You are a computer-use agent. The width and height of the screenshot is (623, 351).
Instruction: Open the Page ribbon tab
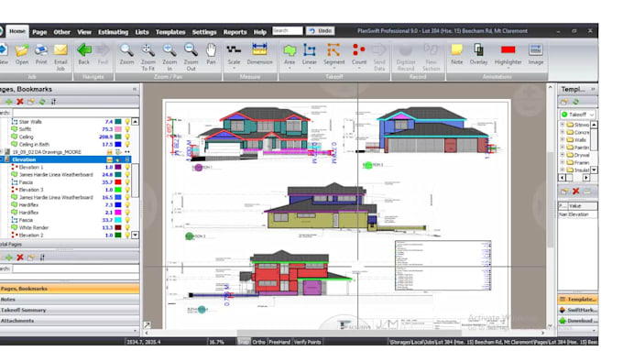39,32
